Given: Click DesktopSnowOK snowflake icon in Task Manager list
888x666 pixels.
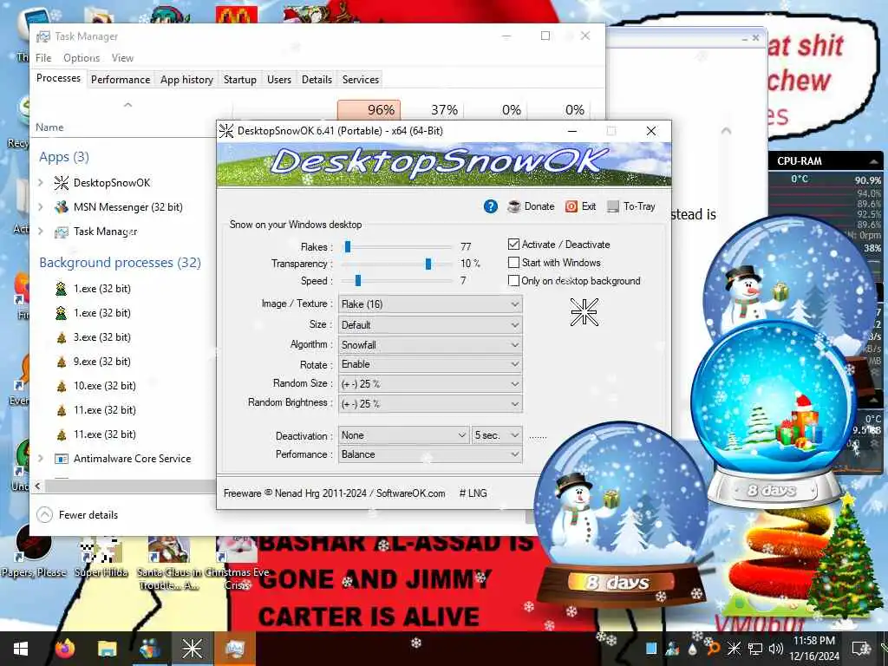Looking at the screenshot, I should click(x=62, y=183).
